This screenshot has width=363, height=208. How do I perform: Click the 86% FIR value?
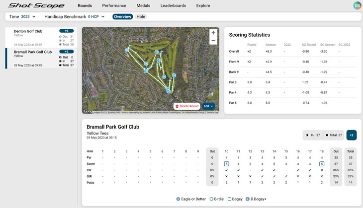[336, 170]
